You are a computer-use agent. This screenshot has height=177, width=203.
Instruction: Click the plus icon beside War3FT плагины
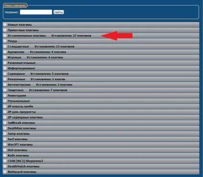coord(5,144)
